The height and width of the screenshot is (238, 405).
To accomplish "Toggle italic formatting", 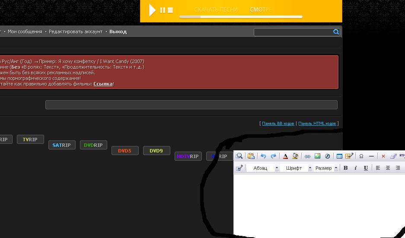I will [x=355, y=168].
